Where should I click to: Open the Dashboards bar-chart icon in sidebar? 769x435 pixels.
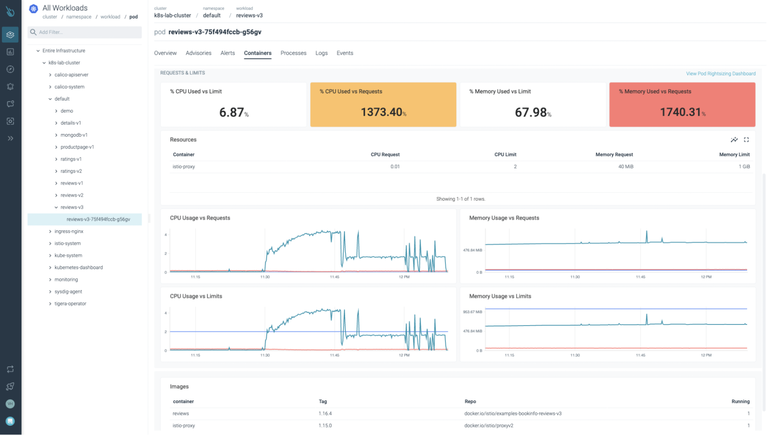coord(10,52)
